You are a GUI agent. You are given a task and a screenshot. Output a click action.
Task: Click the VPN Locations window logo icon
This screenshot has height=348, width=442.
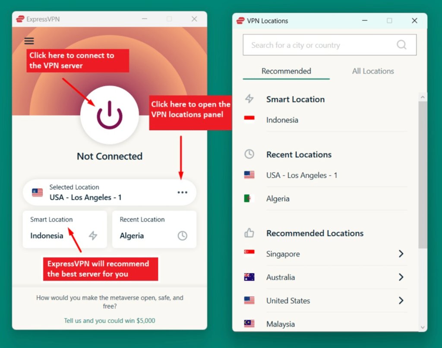click(240, 21)
